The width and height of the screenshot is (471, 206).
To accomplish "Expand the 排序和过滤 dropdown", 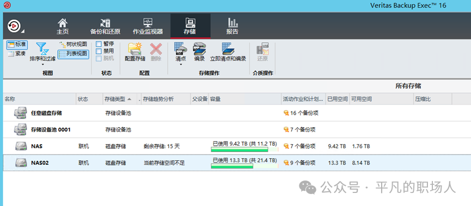I will click(42, 64).
